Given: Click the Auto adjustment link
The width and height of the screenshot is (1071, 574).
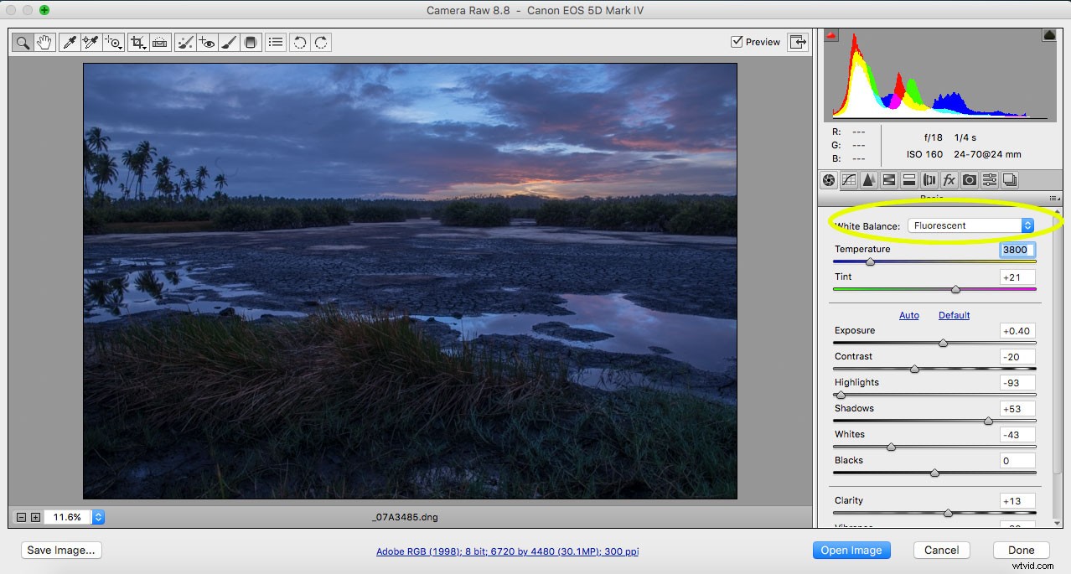Looking at the screenshot, I should click(x=909, y=315).
